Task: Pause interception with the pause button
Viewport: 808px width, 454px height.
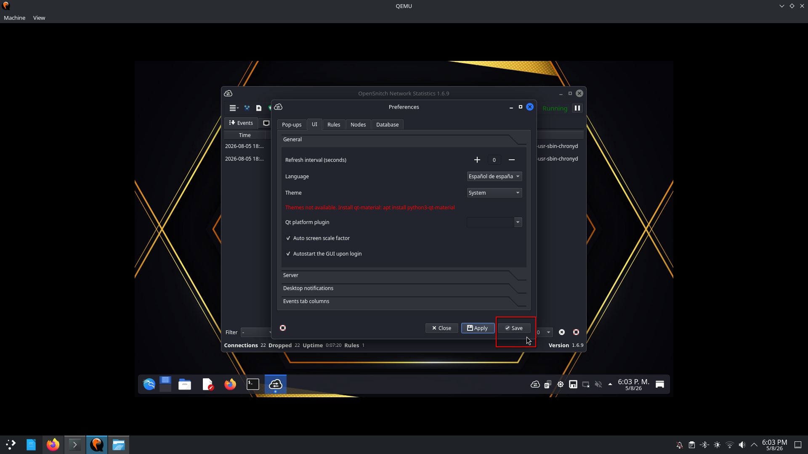Action: 577,108
